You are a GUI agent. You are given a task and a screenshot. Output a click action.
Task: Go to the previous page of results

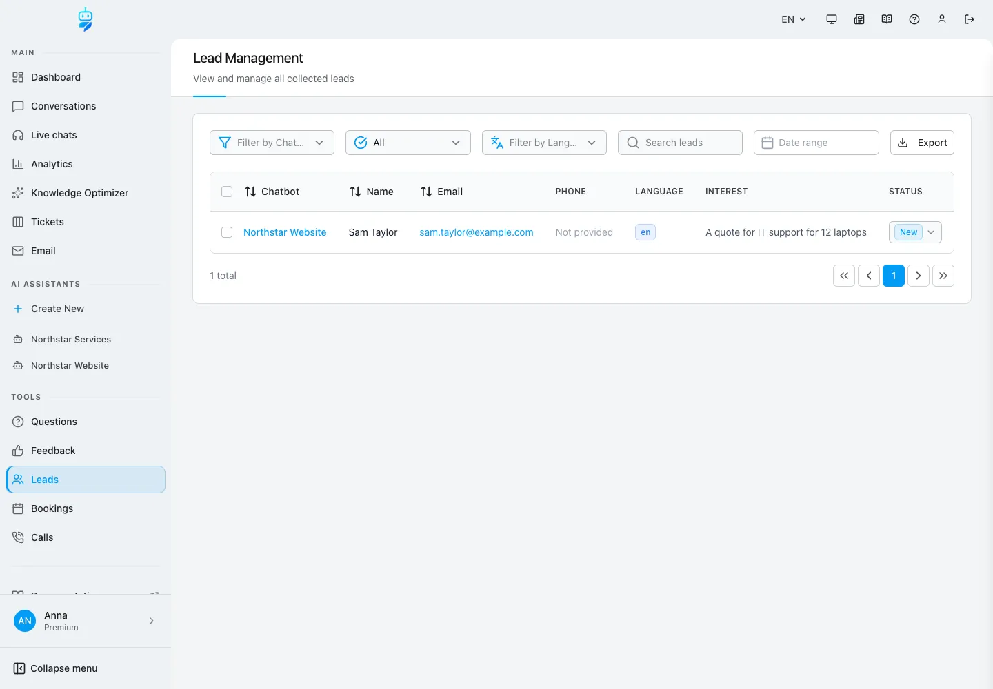point(869,276)
